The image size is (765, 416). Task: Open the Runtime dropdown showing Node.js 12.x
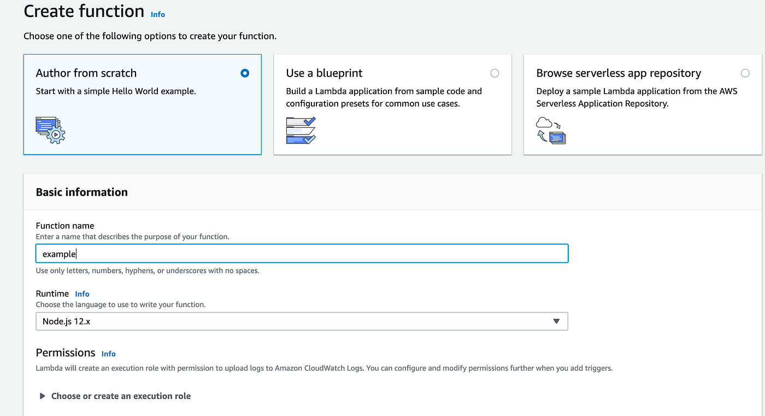[x=302, y=321]
